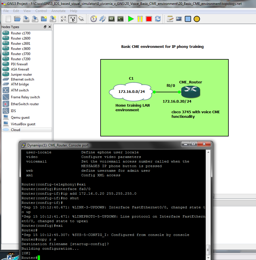The width and height of the screenshot is (256, 260).
Task: Click the clock icon in the toolbar
Action: [x=94, y=19]
